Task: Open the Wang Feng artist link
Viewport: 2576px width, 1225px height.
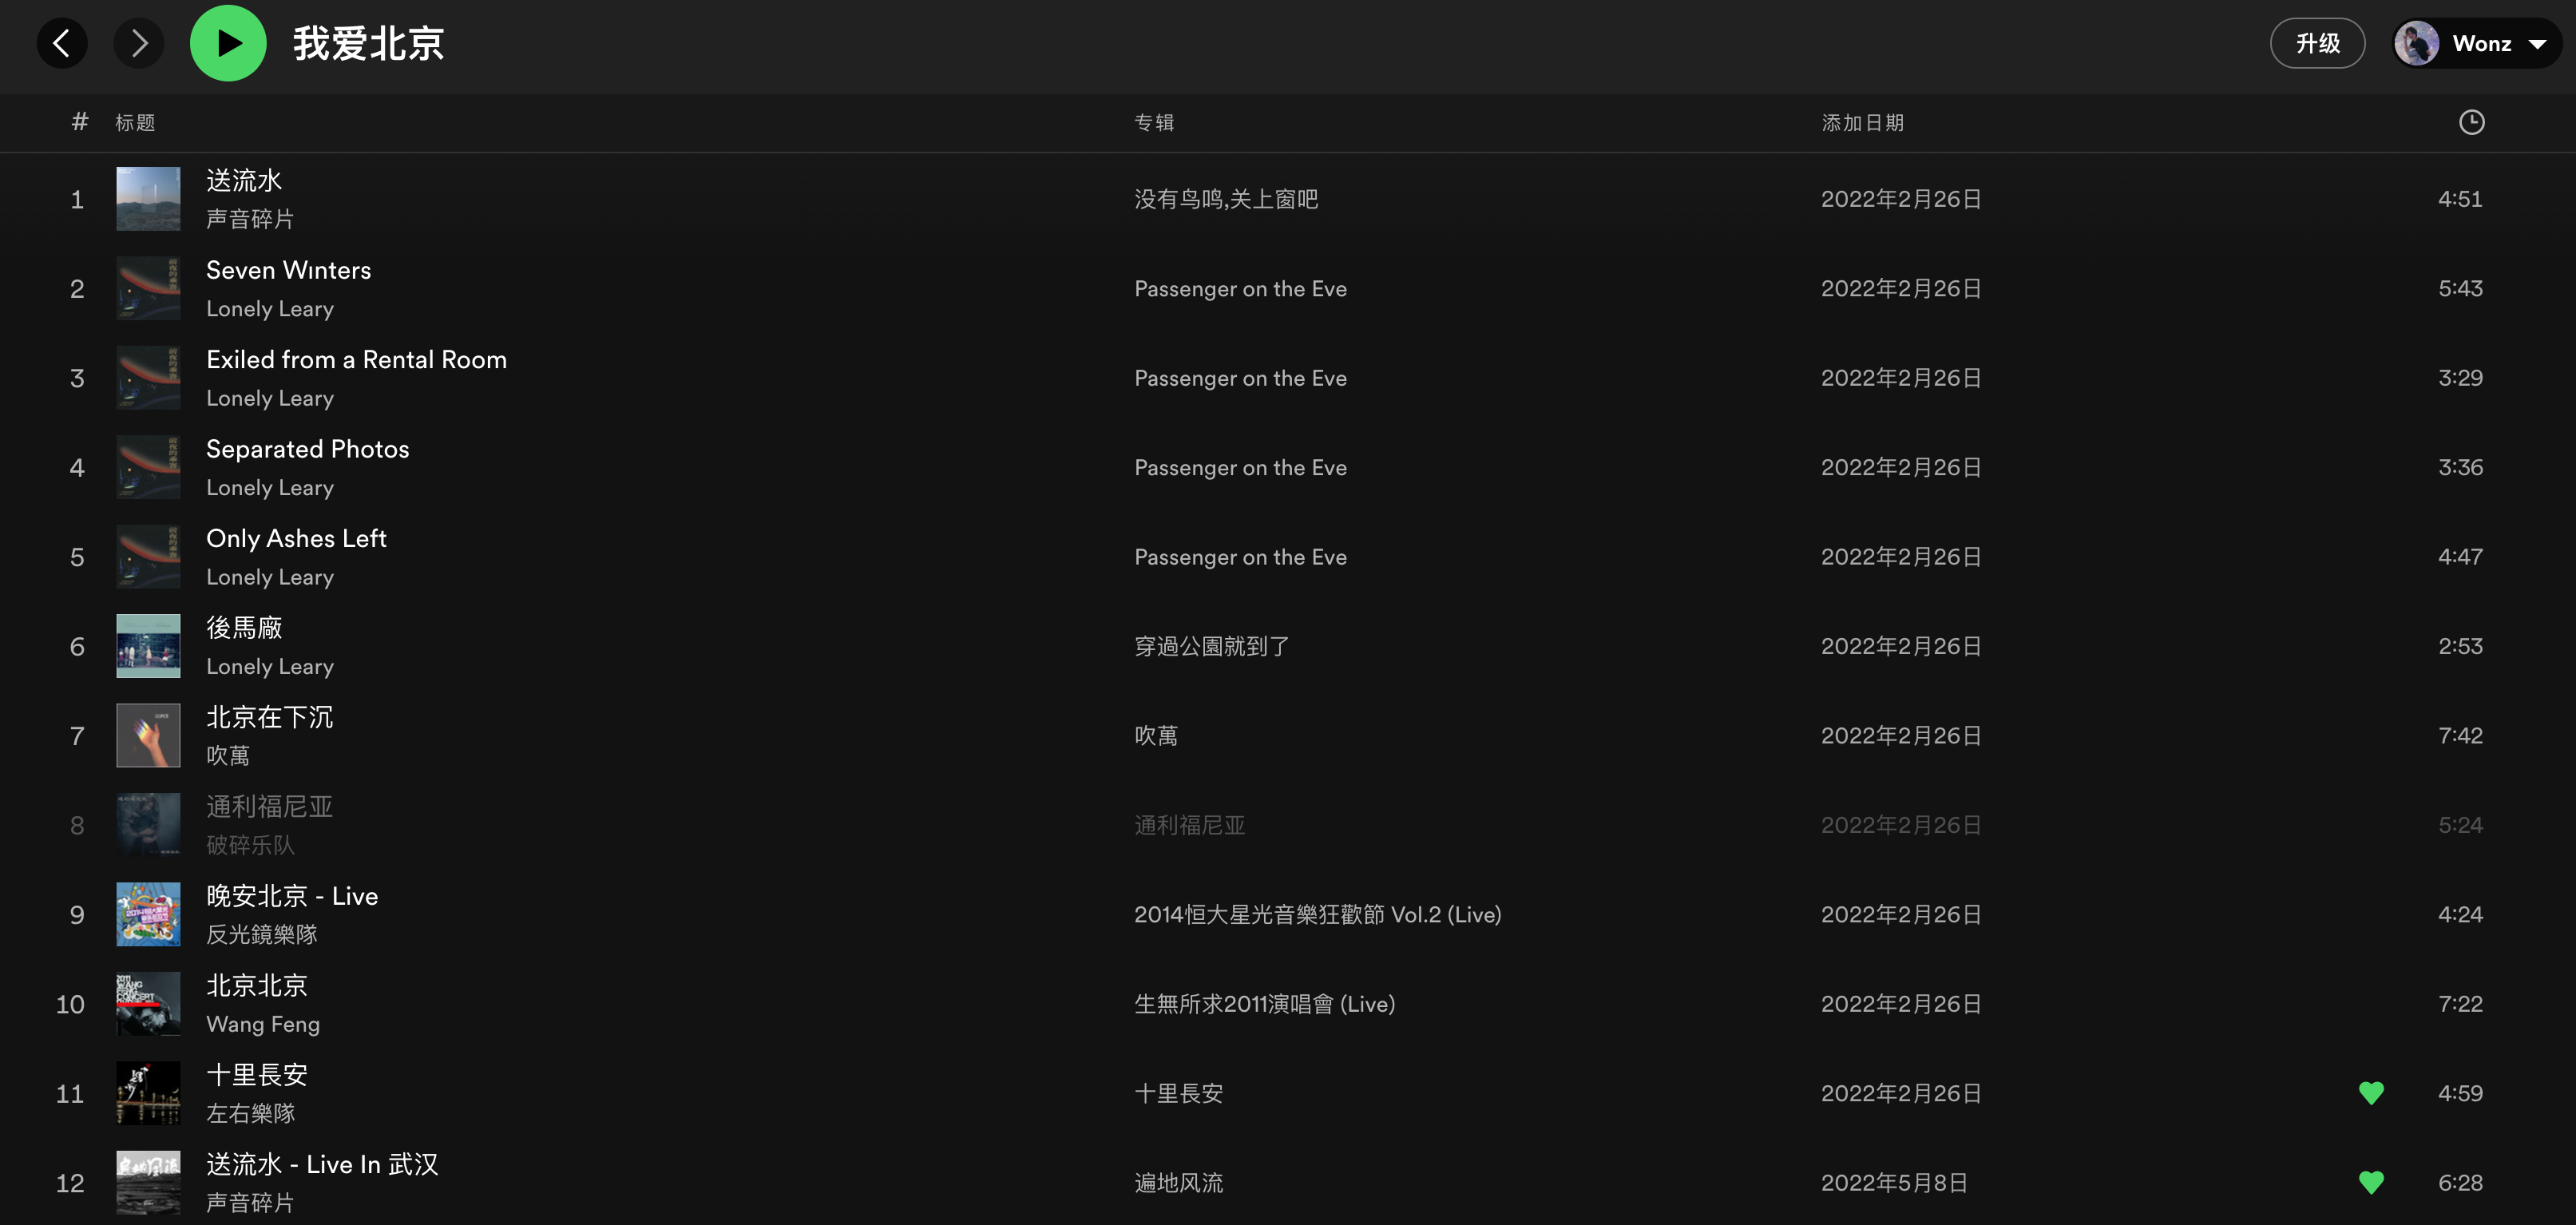Action: 263,1024
